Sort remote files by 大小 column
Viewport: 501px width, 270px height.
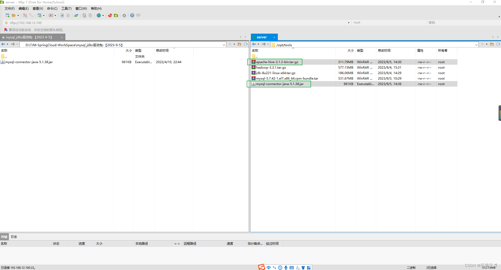(350, 51)
